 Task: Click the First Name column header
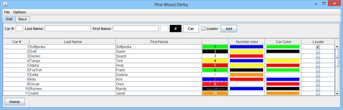pos(159,42)
